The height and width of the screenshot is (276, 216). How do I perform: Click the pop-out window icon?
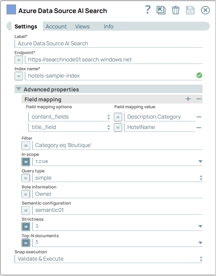point(161,10)
